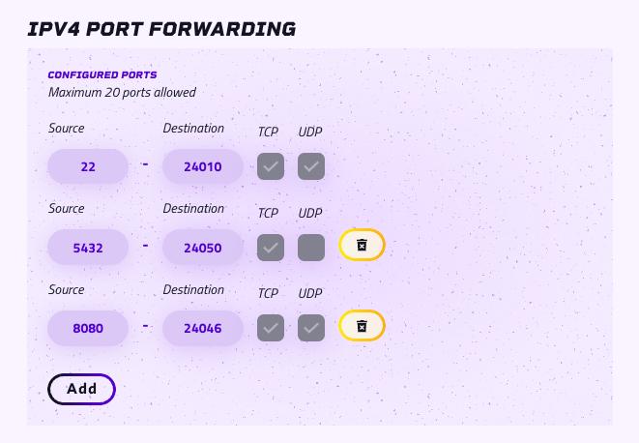Select the destination field with 24050
639x443 pixels.
[x=203, y=248]
